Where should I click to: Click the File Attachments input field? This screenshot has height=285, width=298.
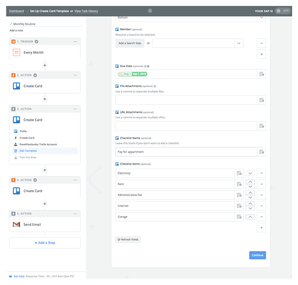tap(186, 100)
